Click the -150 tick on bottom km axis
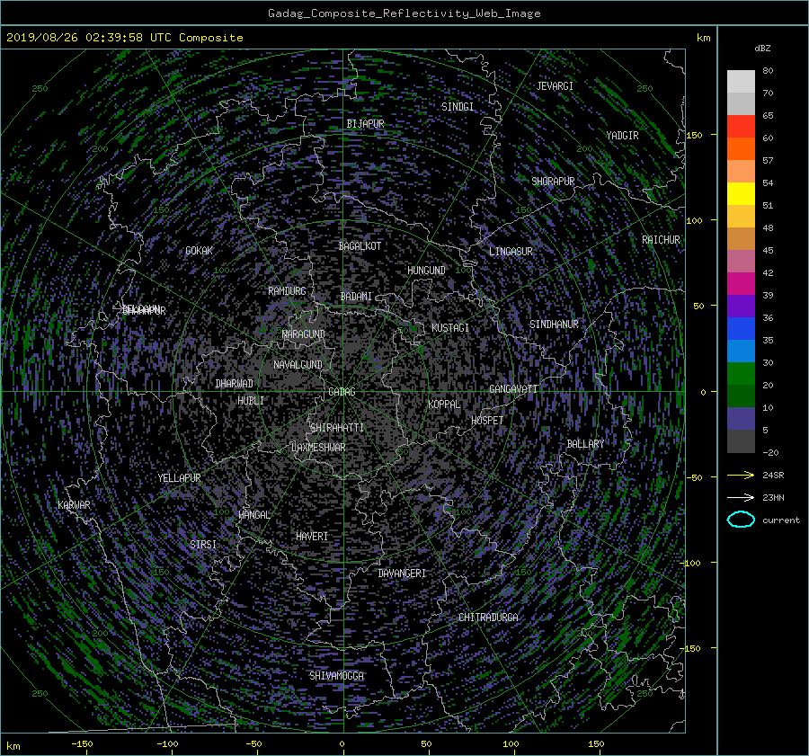809x756 pixels. point(82,744)
